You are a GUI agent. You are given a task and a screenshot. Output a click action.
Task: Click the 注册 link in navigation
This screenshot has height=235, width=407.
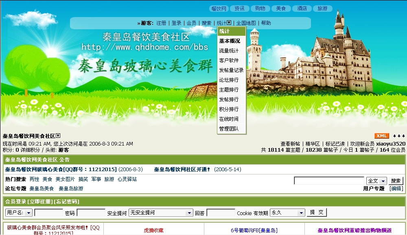(161, 23)
